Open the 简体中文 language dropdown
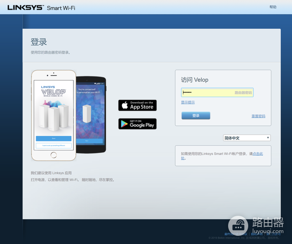This screenshot has width=292, height=244. click(247, 138)
